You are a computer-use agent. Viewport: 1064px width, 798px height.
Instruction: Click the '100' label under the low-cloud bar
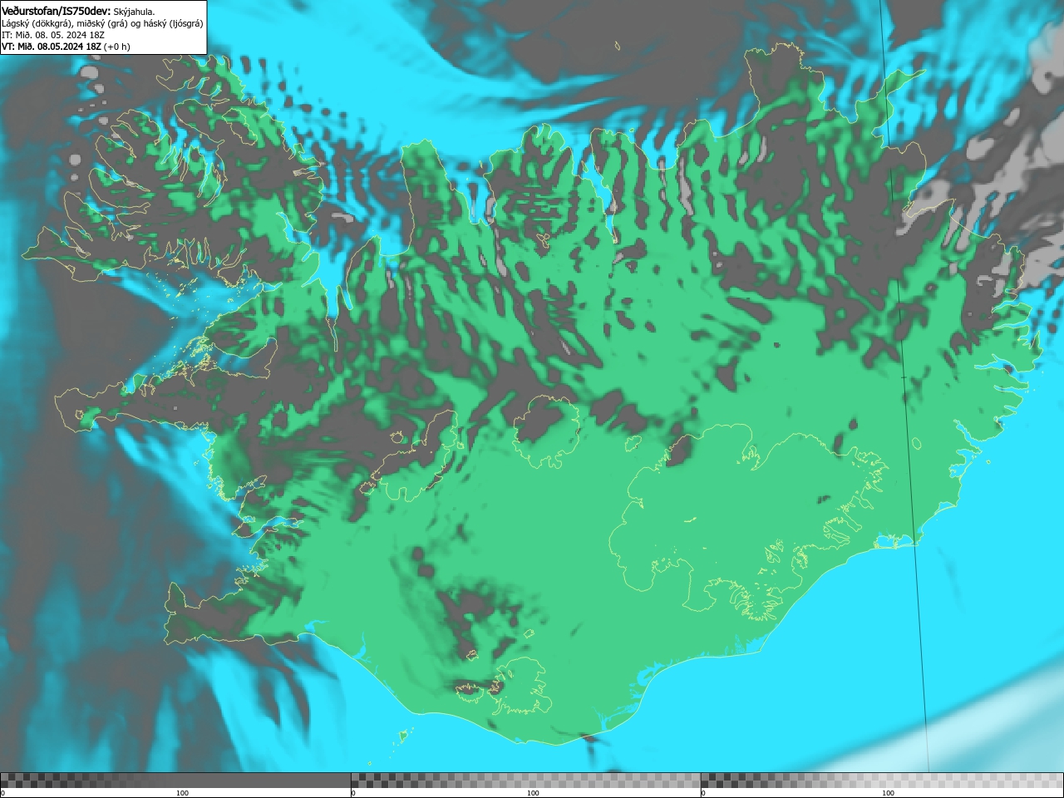click(182, 793)
